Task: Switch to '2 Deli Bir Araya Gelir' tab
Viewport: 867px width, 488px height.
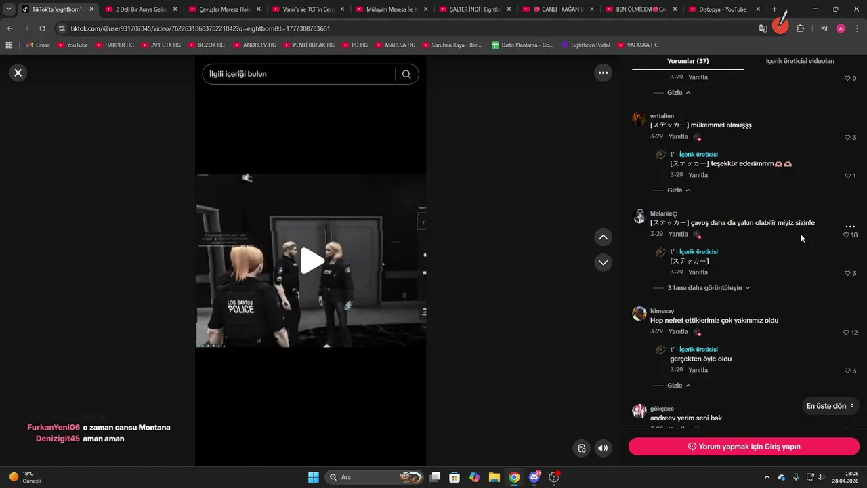Action: 141,9
